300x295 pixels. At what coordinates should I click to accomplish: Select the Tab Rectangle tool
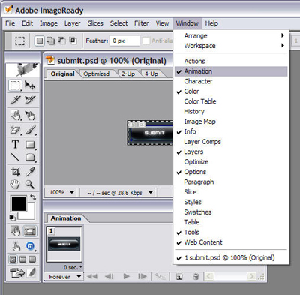tap(30, 158)
